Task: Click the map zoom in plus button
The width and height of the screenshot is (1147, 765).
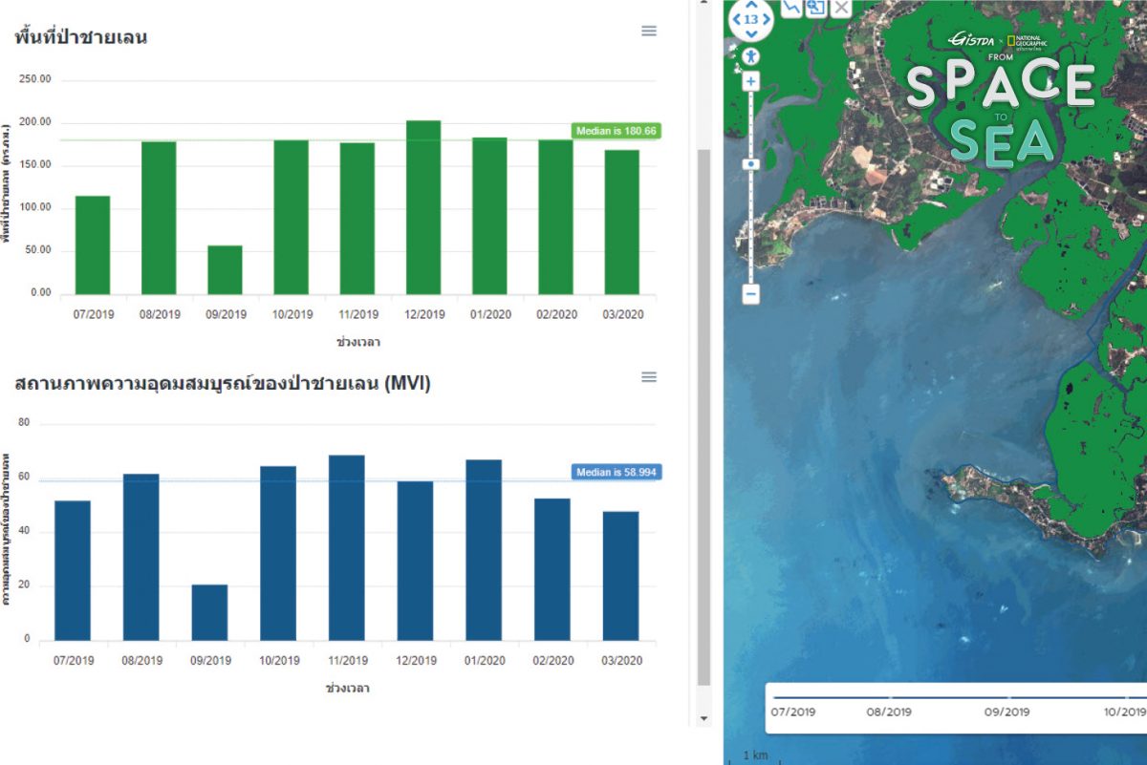Action: pyautogui.click(x=751, y=82)
